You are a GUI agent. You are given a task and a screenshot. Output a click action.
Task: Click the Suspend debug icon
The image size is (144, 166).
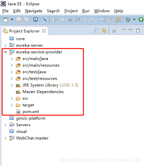click(62, 20)
